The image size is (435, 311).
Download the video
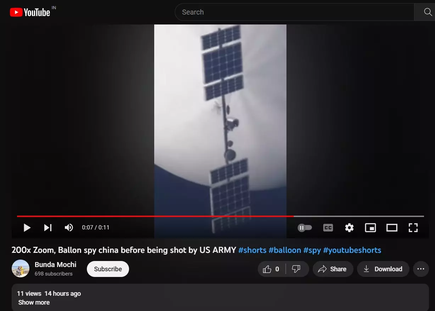[383, 269]
